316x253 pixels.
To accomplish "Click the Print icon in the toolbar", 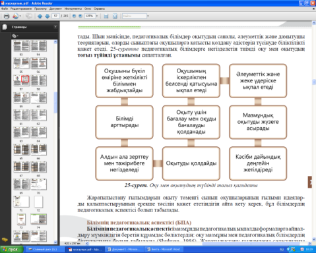I will pyautogui.click(x=7, y=16).
